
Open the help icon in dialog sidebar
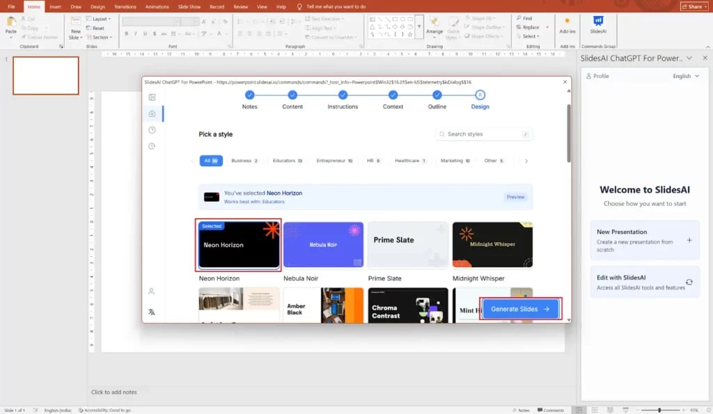coord(152,130)
